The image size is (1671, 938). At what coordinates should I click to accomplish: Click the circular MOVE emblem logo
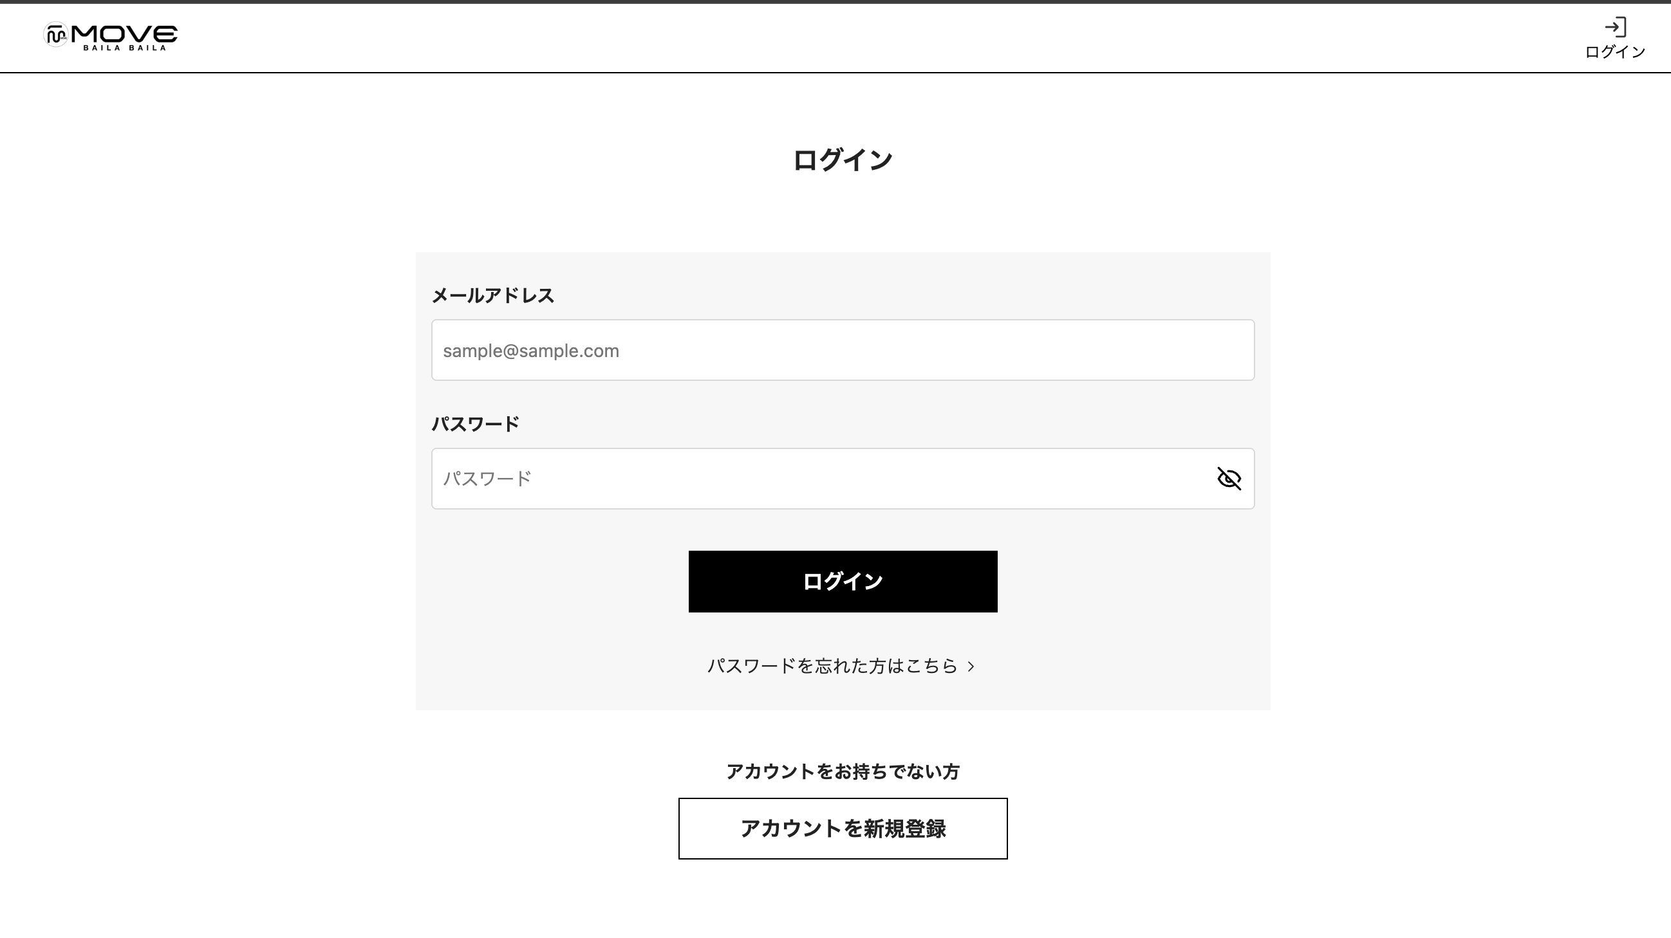click(x=56, y=34)
